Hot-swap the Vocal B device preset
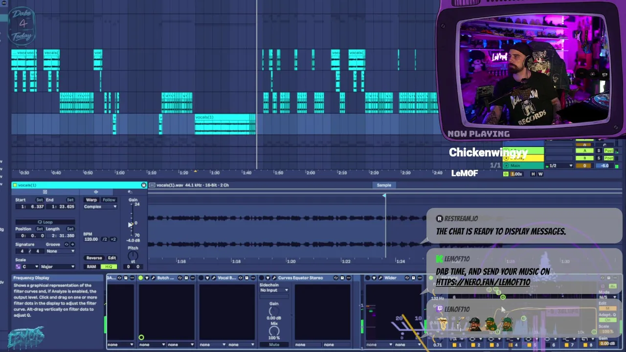Viewport: 626px width, 352px height. coord(241,278)
